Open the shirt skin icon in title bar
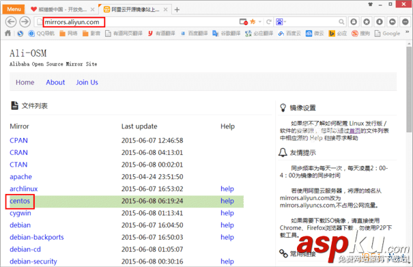Screen dimensions: 413x267 tap(370, 4)
